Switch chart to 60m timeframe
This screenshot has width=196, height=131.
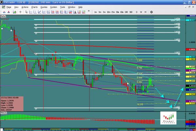[x=122, y=12]
